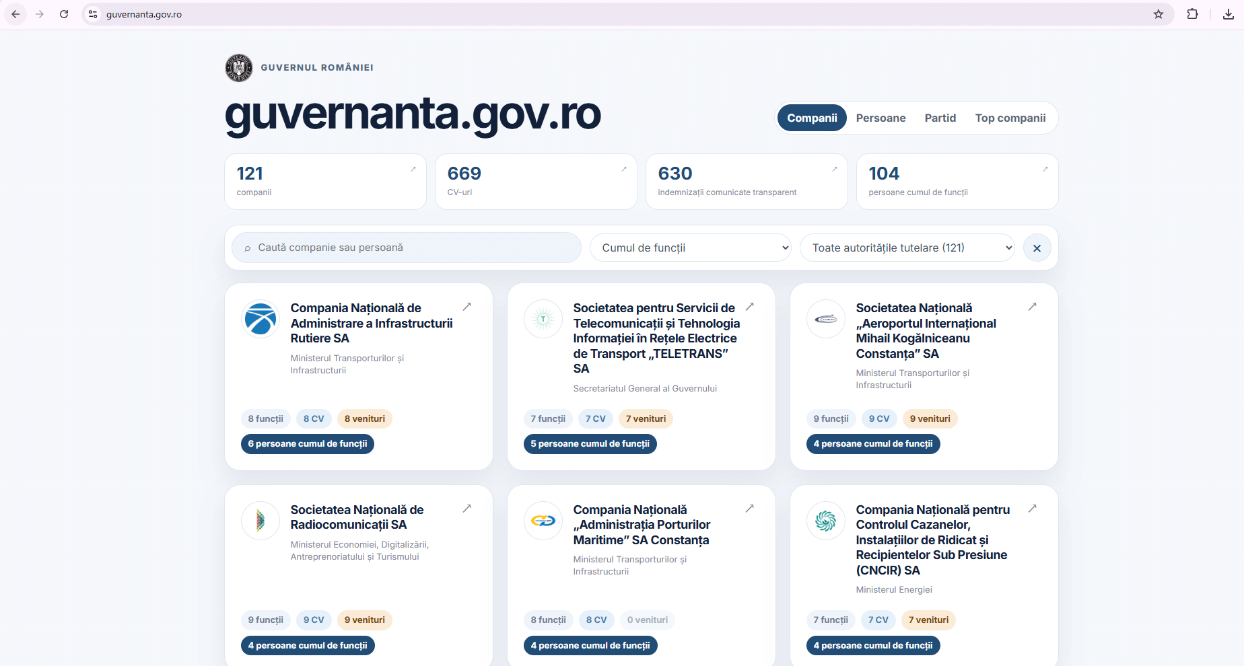
Task: Open site information icon in address bar
Action: tap(93, 14)
